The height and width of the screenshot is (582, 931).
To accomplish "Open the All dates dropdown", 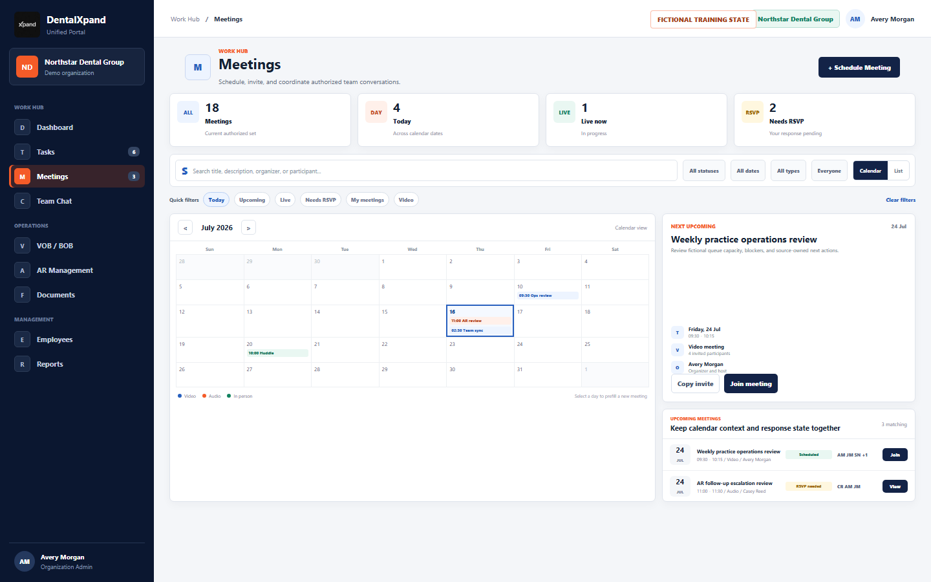I will 748,171.
